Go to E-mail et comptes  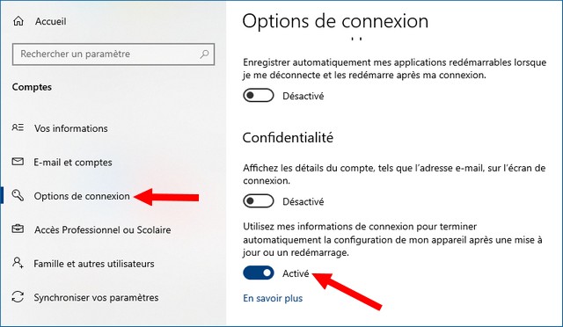73,163
